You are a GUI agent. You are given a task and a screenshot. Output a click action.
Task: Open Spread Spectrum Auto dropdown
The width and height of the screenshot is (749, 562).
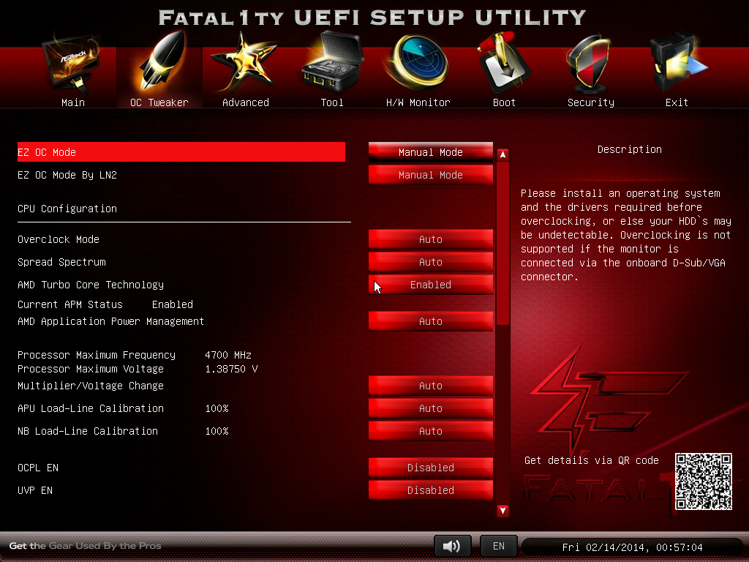coord(430,262)
